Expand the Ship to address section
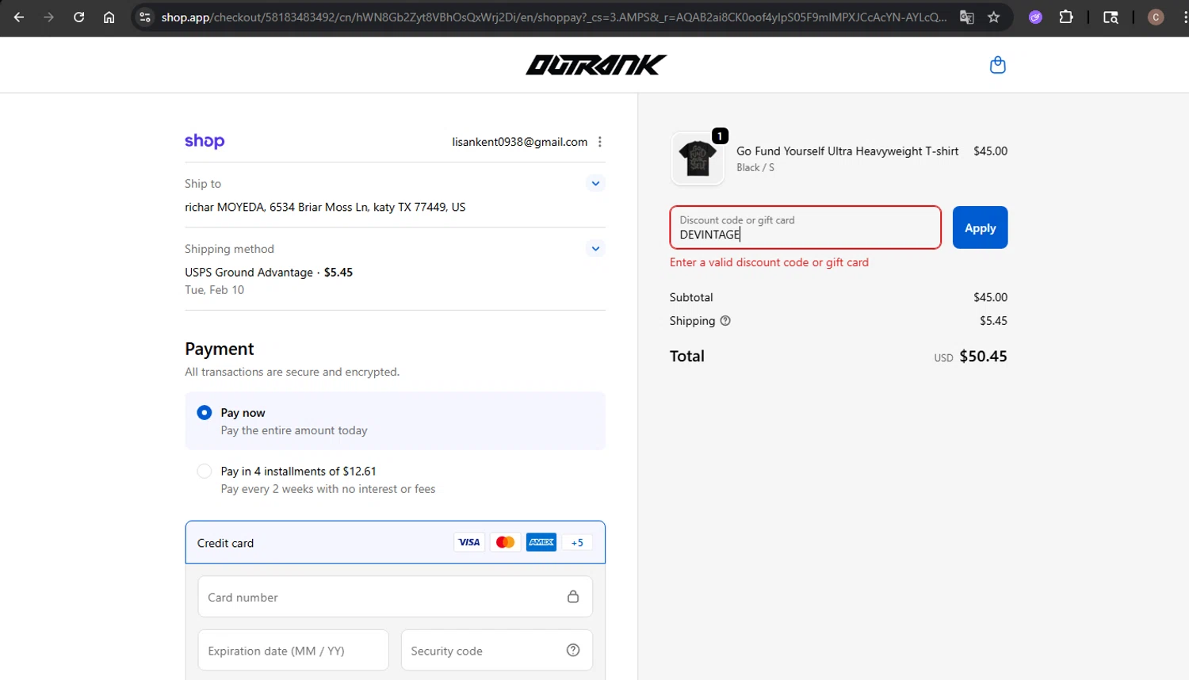Image resolution: width=1189 pixels, height=680 pixels. [595, 183]
